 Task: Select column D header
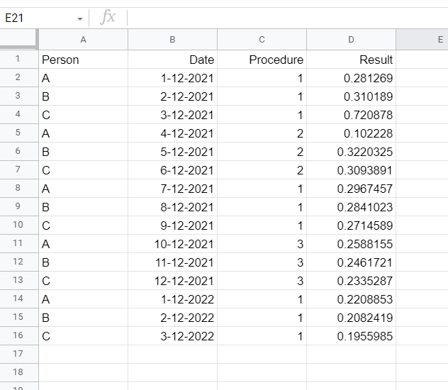[351, 40]
